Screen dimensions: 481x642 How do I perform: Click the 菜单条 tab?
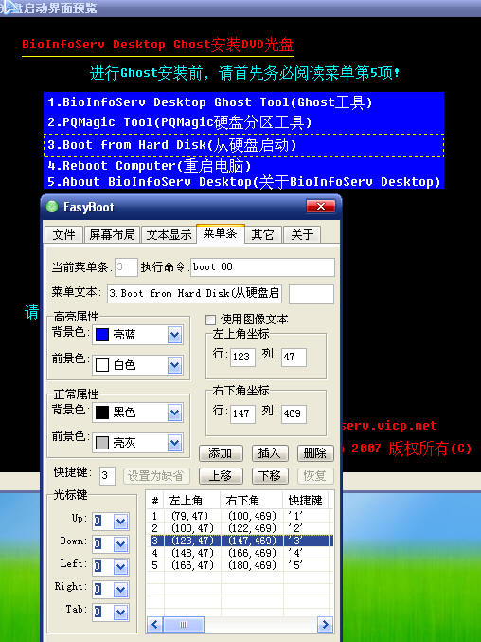point(221,233)
